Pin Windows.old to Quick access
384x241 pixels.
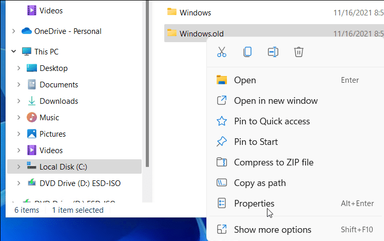tap(272, 121)
